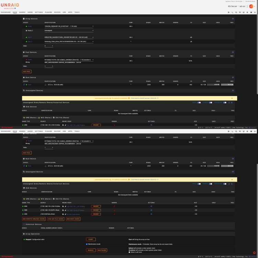
Task: Open the AD-SVR_Data-Share mount point link
Action: coord(73,214)
